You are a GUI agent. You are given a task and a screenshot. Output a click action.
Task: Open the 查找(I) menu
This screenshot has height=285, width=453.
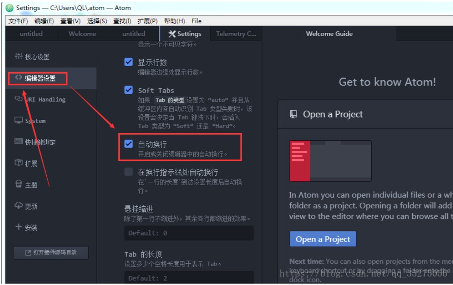point(122,21)
